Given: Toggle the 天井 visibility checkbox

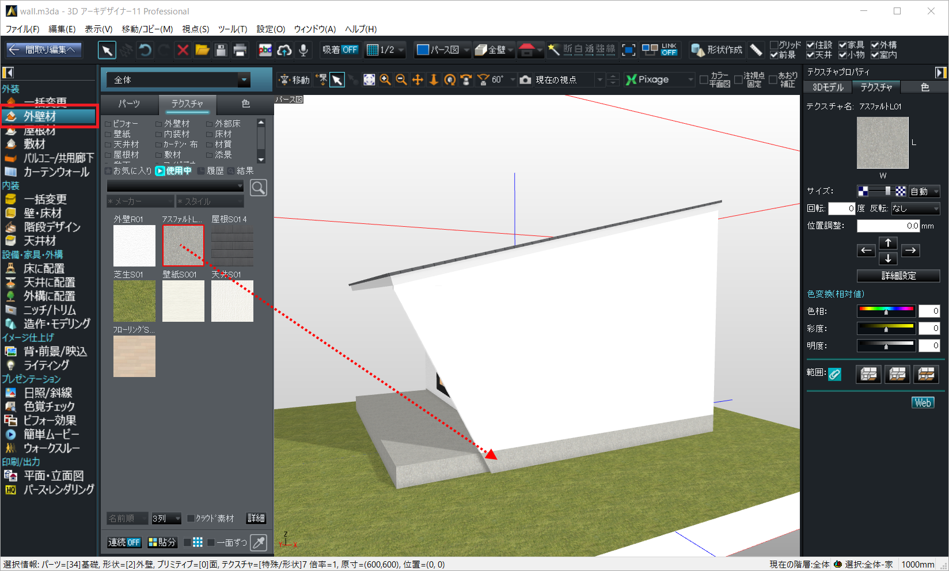Looking at the screenshot, I should [x=811, y=55].
